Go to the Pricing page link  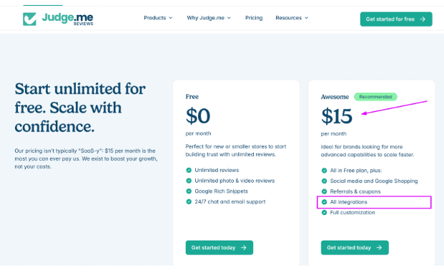click(x=254, y=18)
